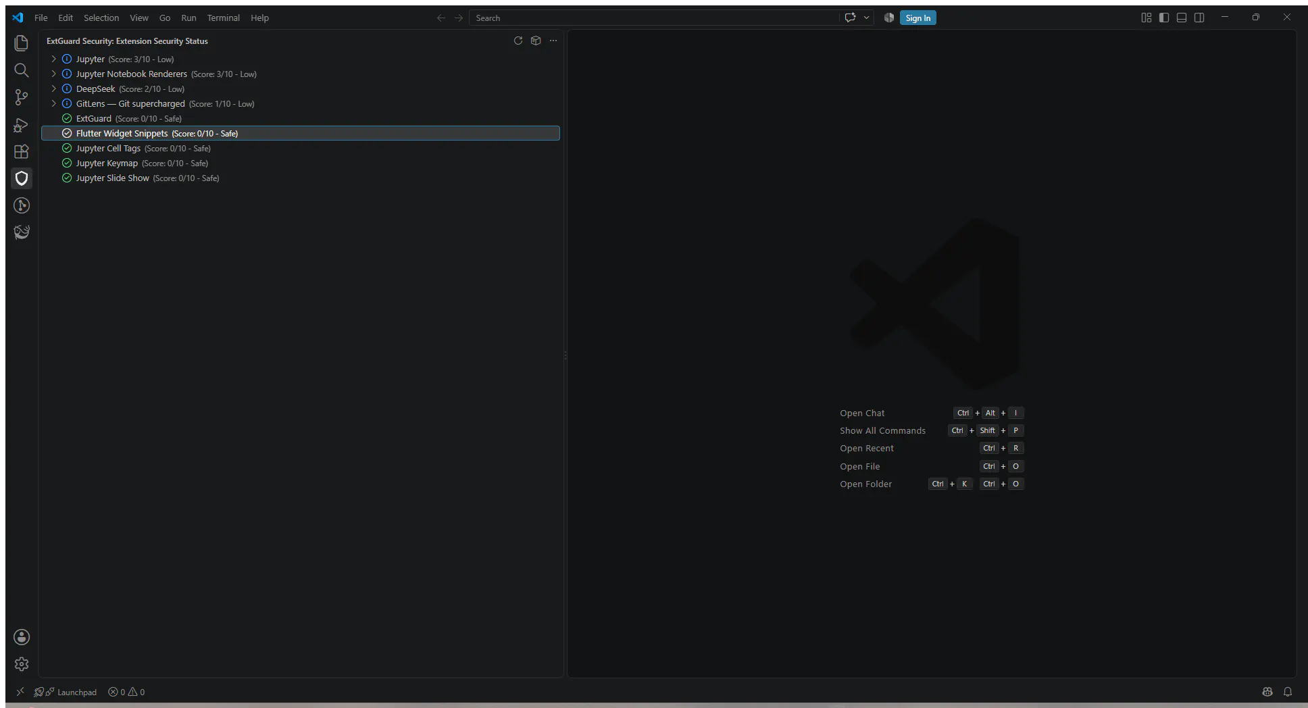Open the chat dropdown arrow in title bar
Image resolution: width=1308 pixels, height=708 pixels.
coord(866,18)
